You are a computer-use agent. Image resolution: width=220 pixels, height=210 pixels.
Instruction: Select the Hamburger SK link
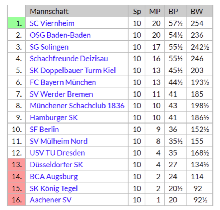pyautogui.click(x=54, y=117)
